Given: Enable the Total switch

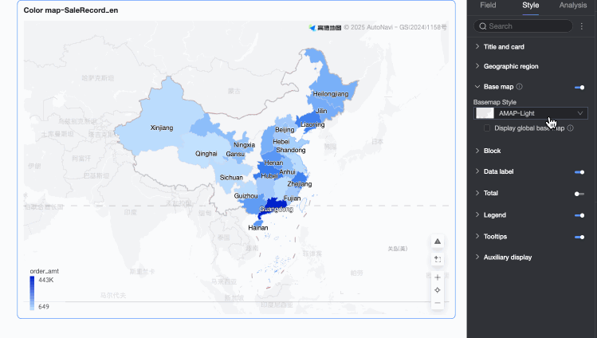Looking at the screenshot, I should pyautogui.click(x=579, y=194).
